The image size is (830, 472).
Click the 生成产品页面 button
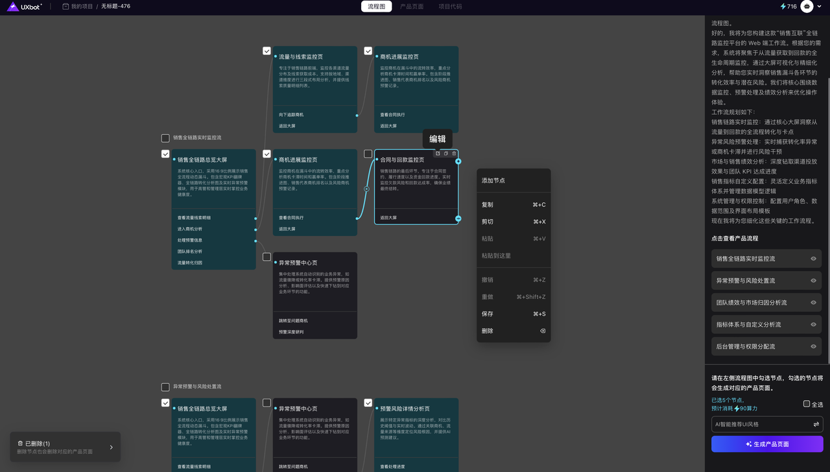coord(767,444)
